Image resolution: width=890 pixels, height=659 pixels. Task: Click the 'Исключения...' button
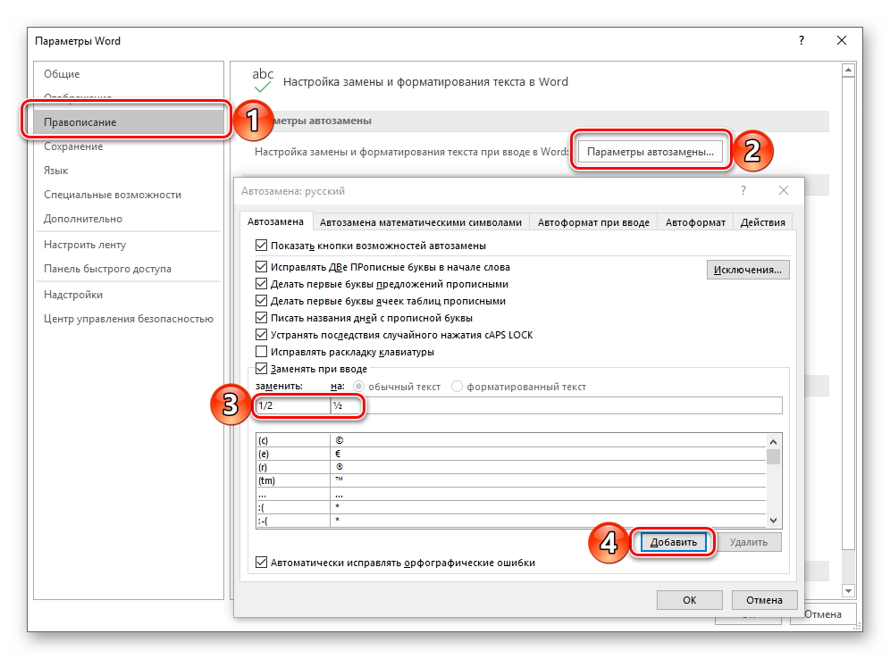tap(748, 270)
